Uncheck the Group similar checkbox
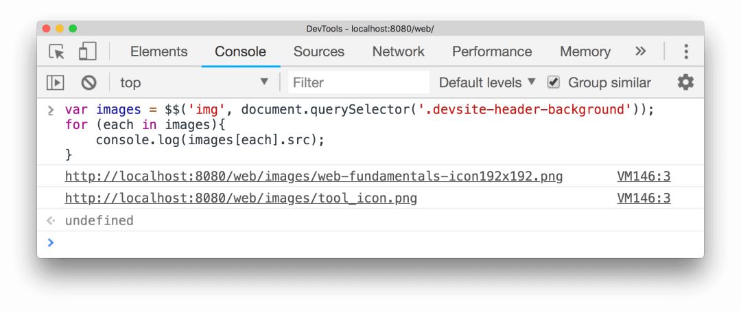This screenshot has width=741, height=311. tap(554, 82)
